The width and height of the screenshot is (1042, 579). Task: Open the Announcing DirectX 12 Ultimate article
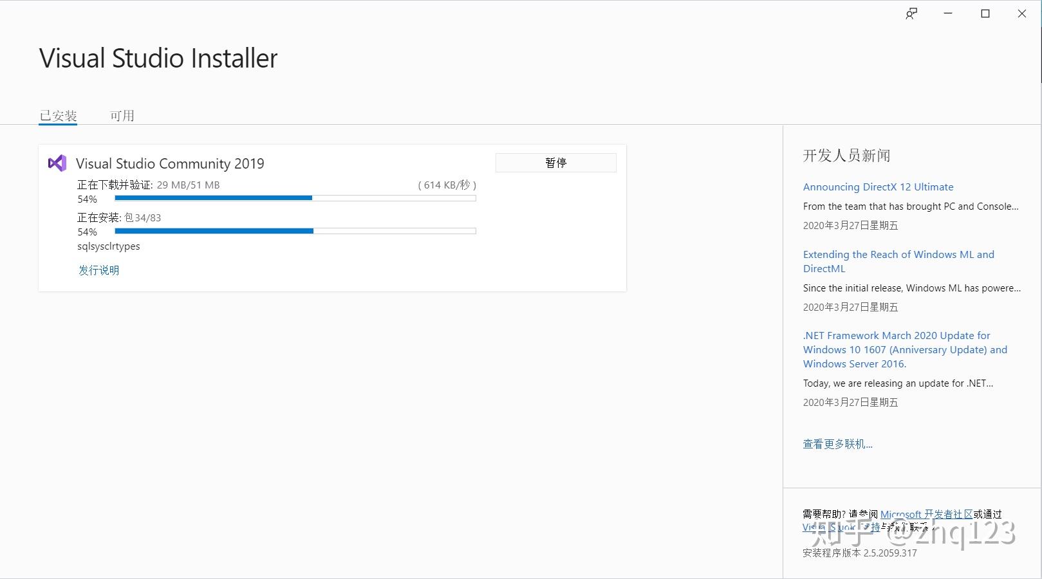point(878,187)
